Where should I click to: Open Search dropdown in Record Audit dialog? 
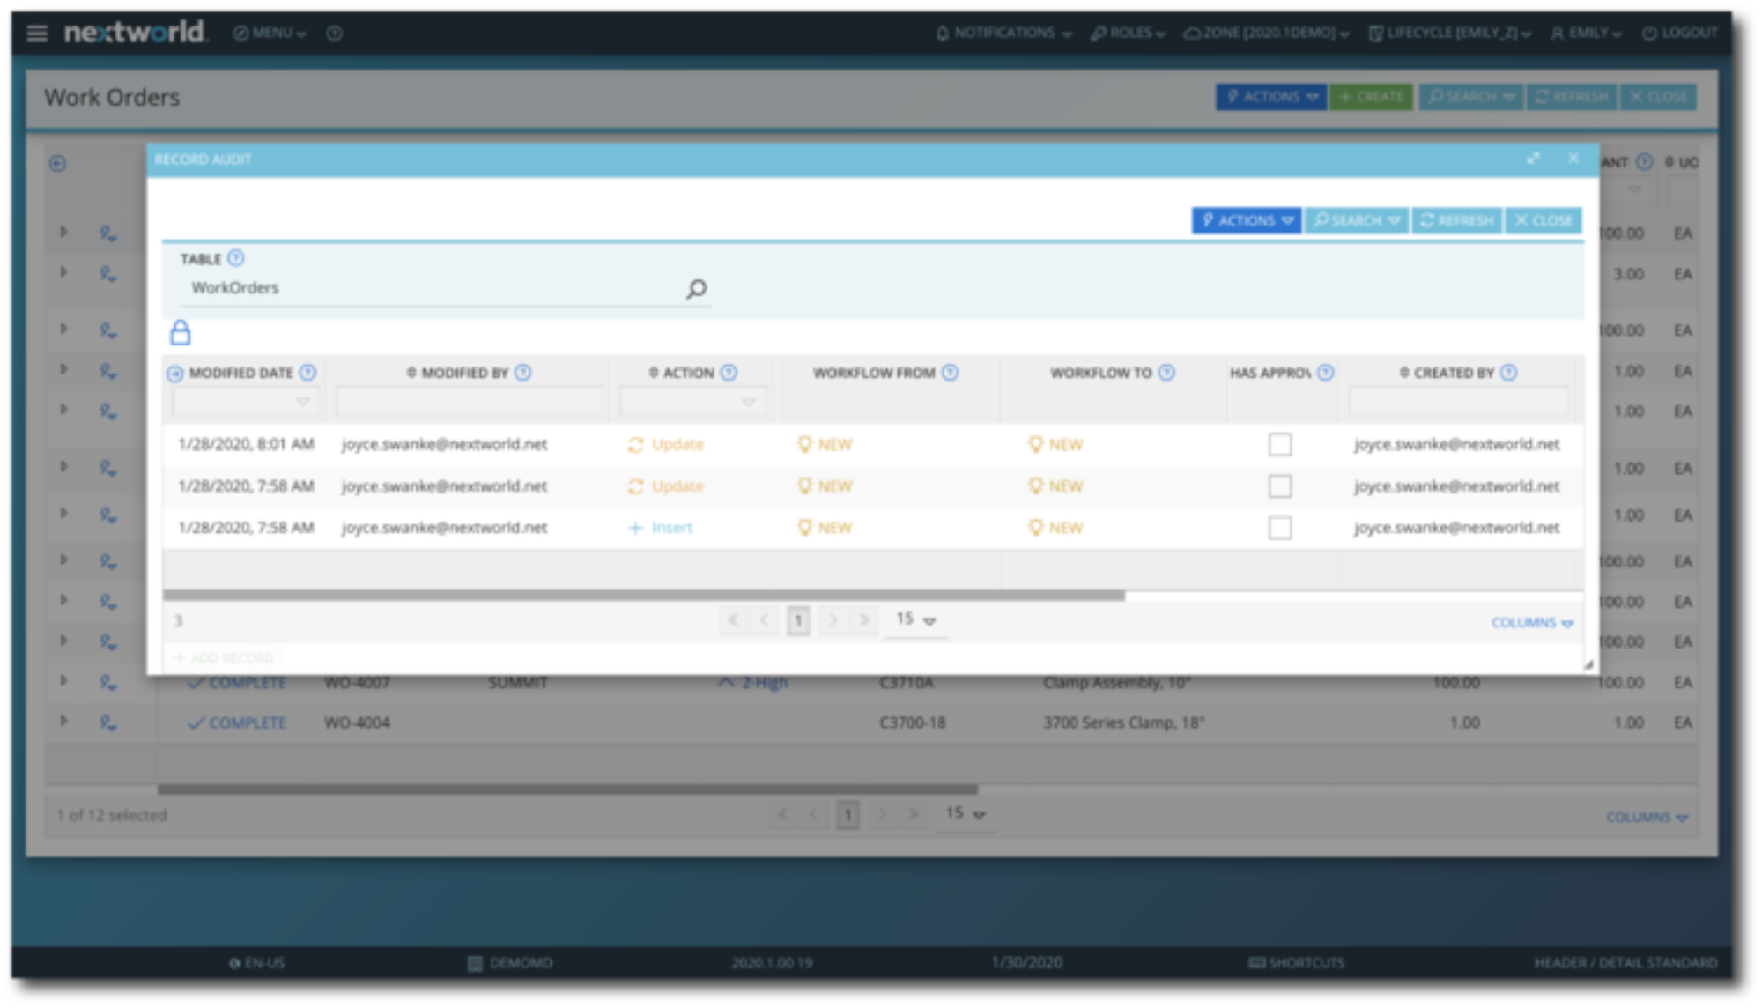[1357, 220]
